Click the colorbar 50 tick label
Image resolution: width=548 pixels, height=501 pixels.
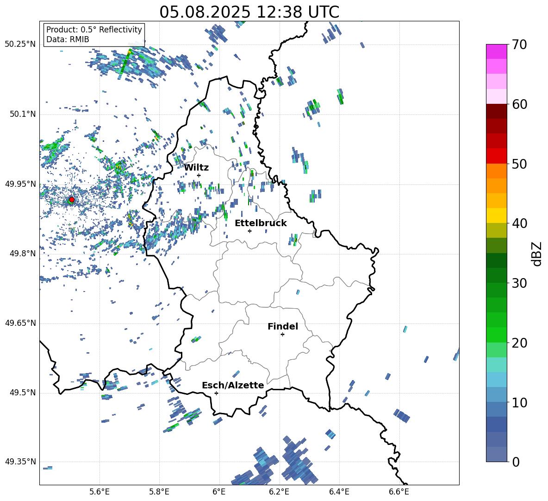tap(519, 164)
